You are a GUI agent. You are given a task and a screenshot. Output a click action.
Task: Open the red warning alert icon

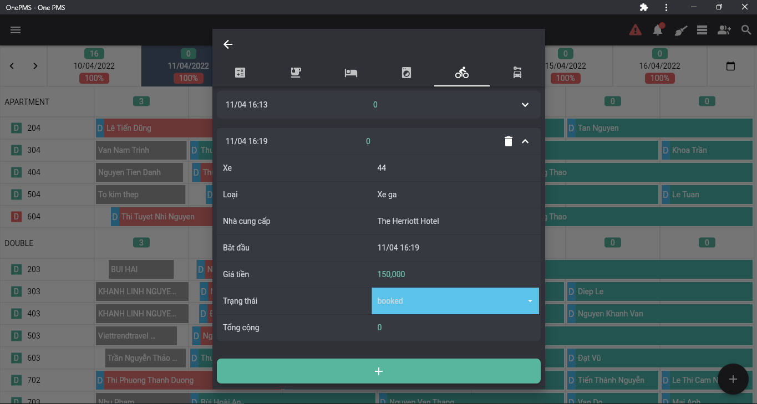click(636, 30)
